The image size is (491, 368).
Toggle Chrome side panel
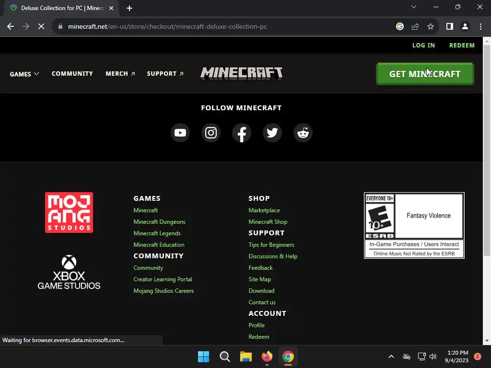(x=450, y=27)
